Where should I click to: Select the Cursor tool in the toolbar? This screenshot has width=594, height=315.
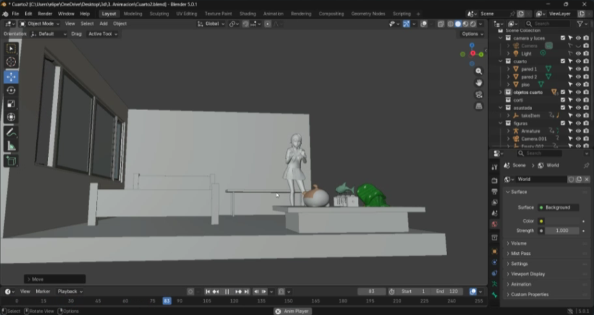point(11,62)
